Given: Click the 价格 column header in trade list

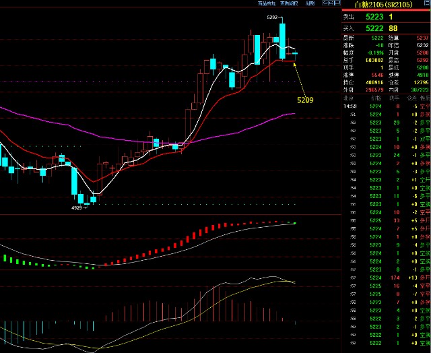Looking at the screenshot, I should [x=376, y=98].
